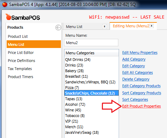Select Sandwiches,\rWraps, BBQ (12) category
This screenshot has width=167, height=138.
[x=91, y=82]
